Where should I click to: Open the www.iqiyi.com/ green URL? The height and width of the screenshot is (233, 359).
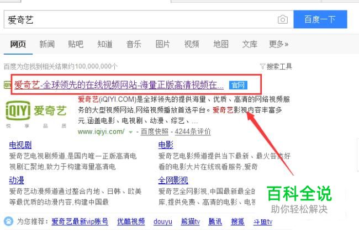tap(101, 131)
